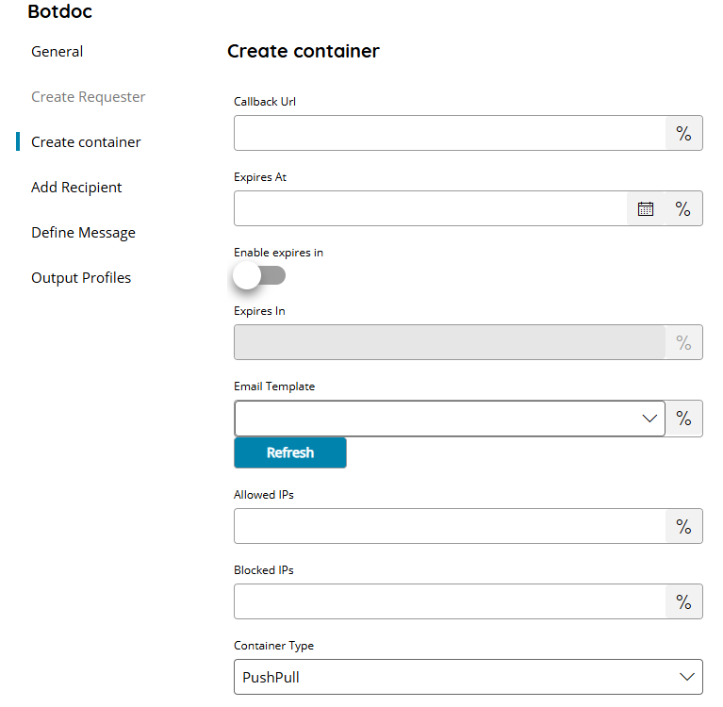The image size is (723, 707).
Task: Toggle the Enable expires in switch
Action: (259, 275)
